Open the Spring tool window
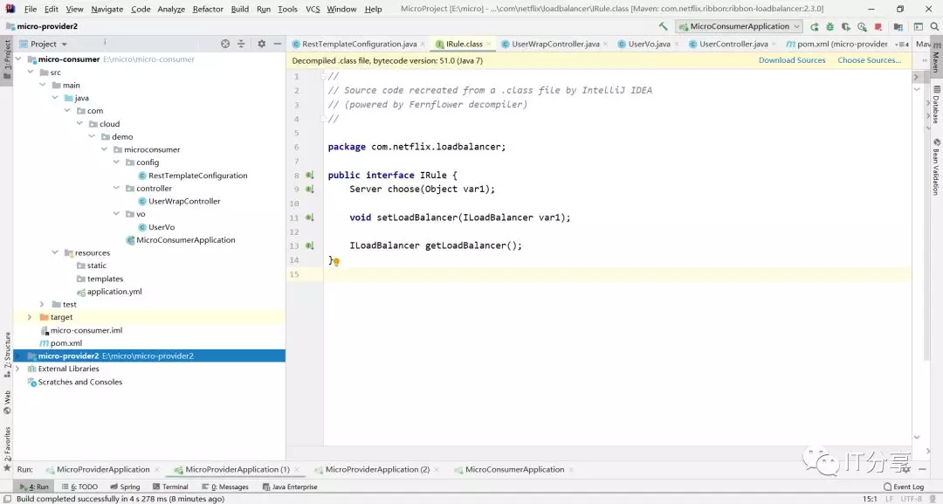943x504 pixels. pos(125,487)
